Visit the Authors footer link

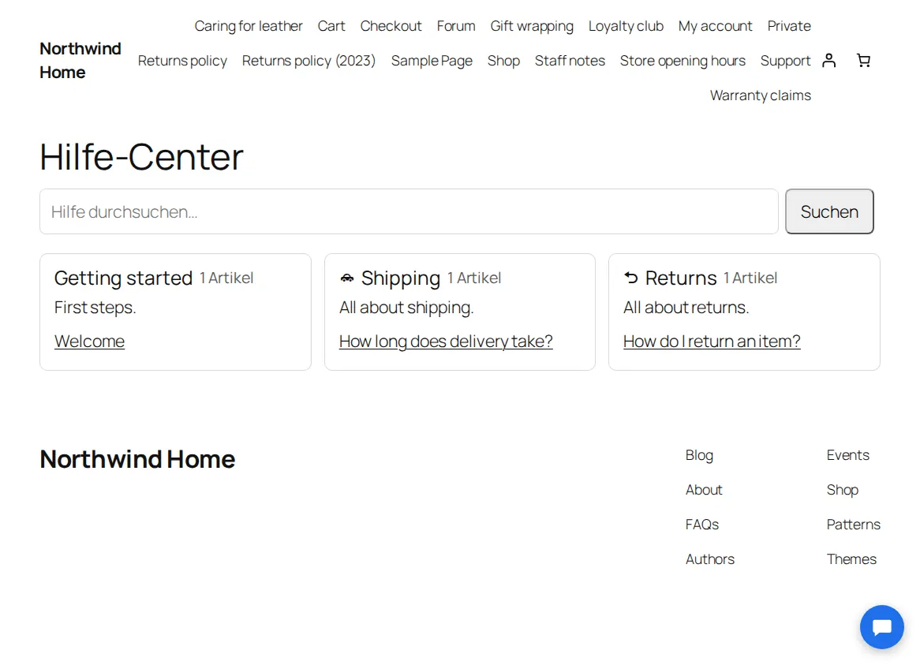click(710, 559)
